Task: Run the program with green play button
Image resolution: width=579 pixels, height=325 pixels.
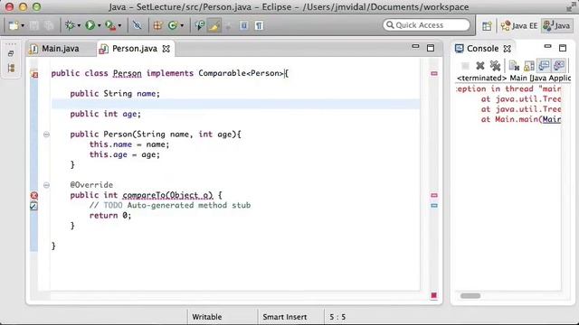Action: [90, 25]
